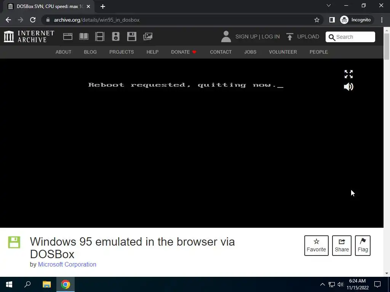Open the Web (Wayback) section icon
The width and height of the screenshot is (390, 292).
68,36
